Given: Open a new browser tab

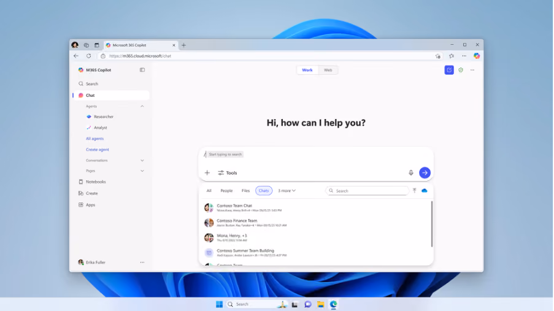Looking at the screenshot, I should [183, 45].
